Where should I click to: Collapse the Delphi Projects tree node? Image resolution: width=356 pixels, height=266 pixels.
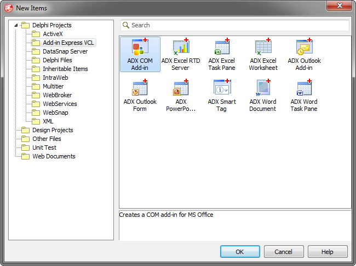tap(16, 25)
